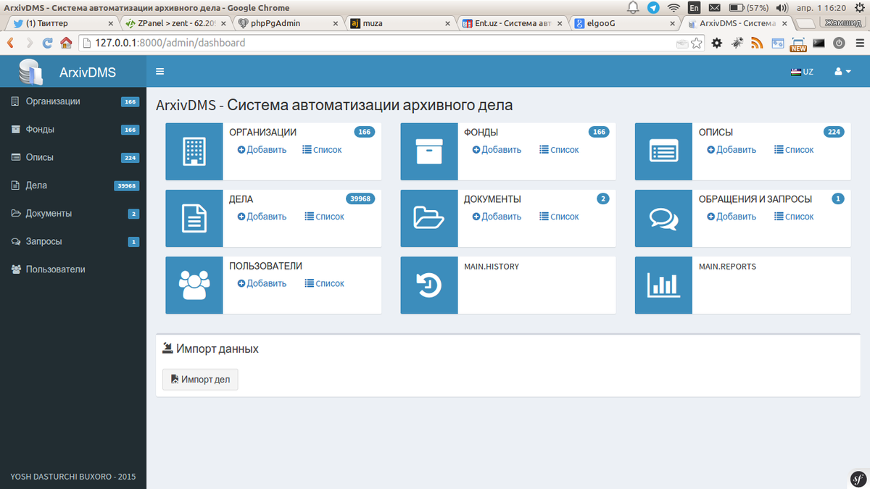
Task: Open Организации in the sidebar
Action: (x=72, y=101)
